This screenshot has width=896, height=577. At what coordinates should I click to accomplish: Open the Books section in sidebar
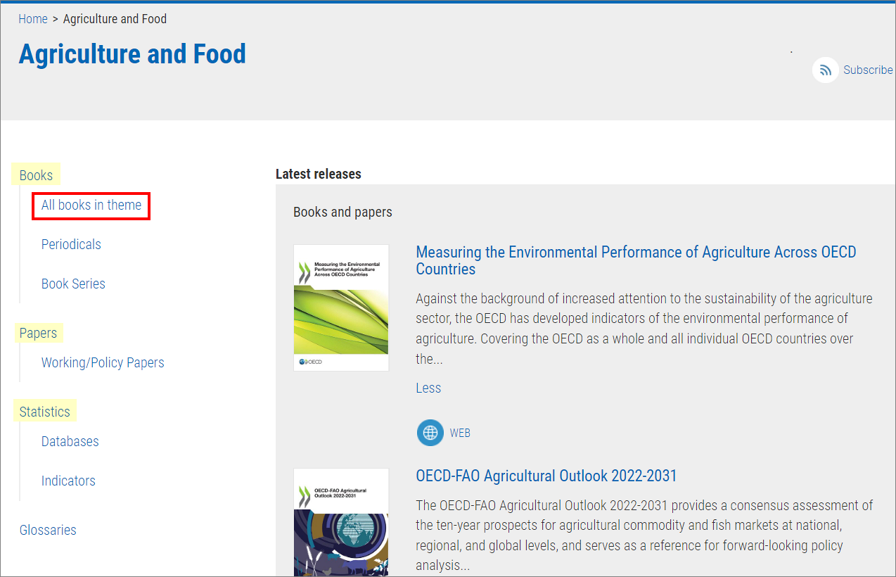36,175
